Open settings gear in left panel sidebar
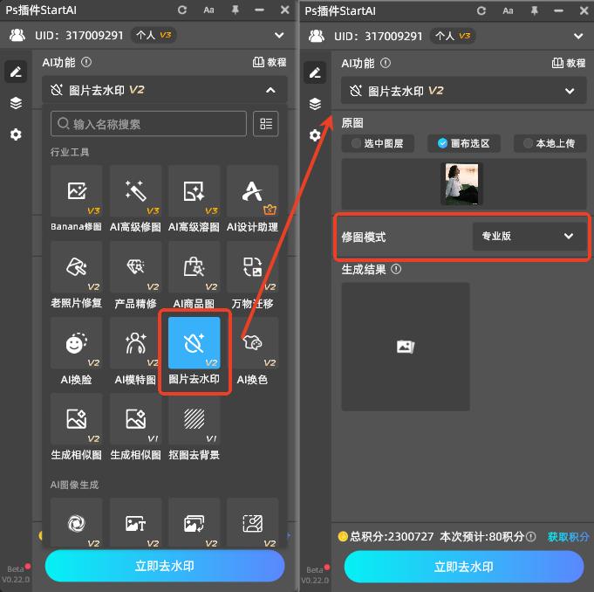The image size is (594, 592). 16,134
